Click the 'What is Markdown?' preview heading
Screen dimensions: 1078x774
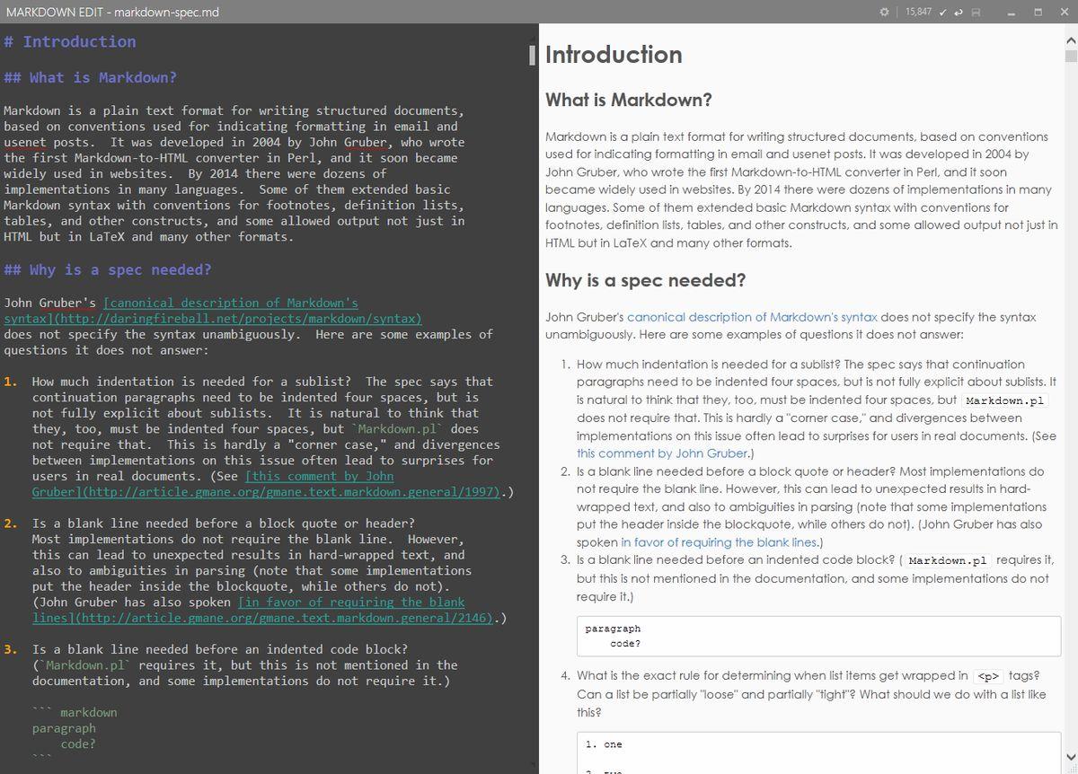click(x=629, y=100)
